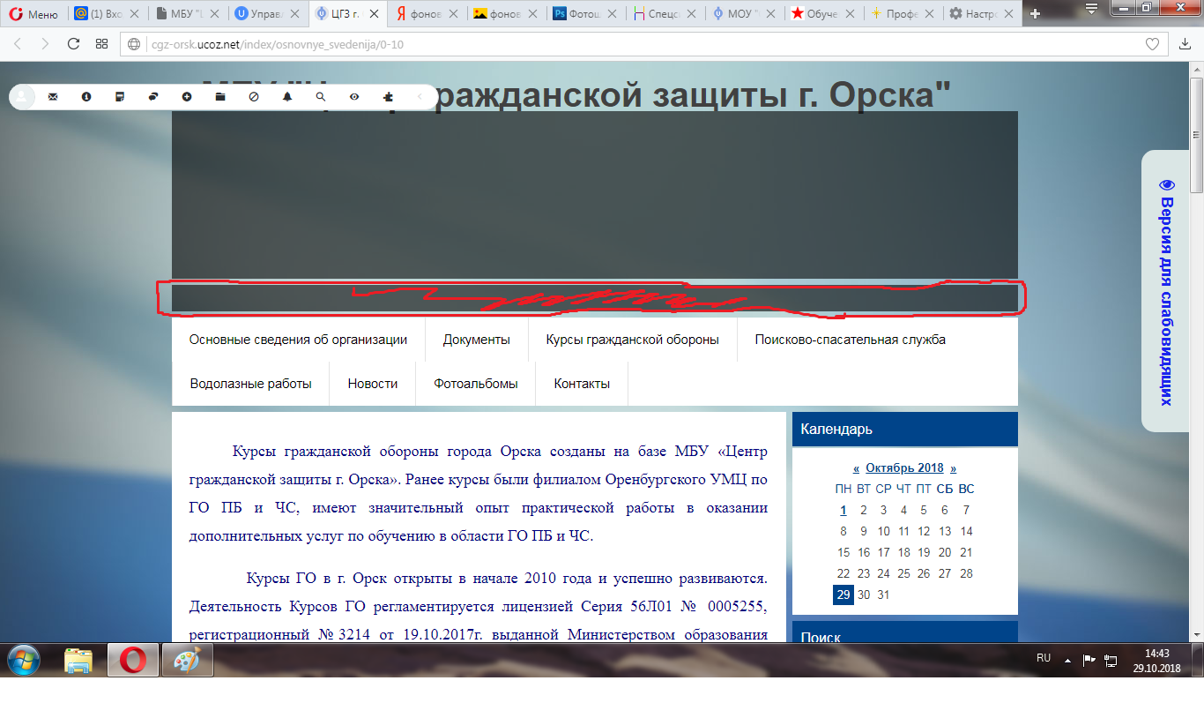Open the Контакты menu item
1204x703 pixels.
tap(582, 384)
